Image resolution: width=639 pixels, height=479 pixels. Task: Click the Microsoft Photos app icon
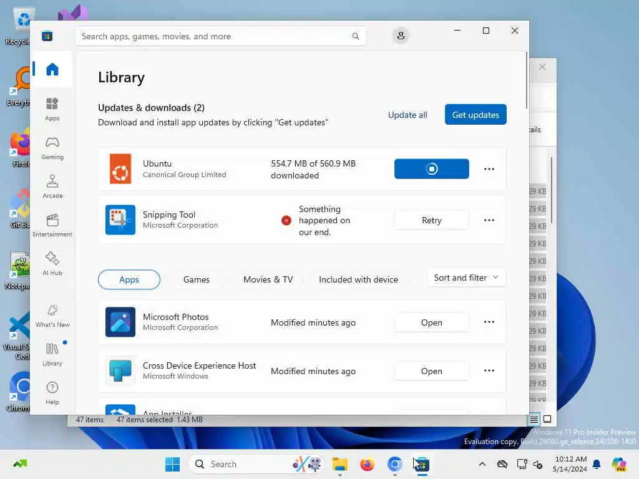(x=120, y=322)
